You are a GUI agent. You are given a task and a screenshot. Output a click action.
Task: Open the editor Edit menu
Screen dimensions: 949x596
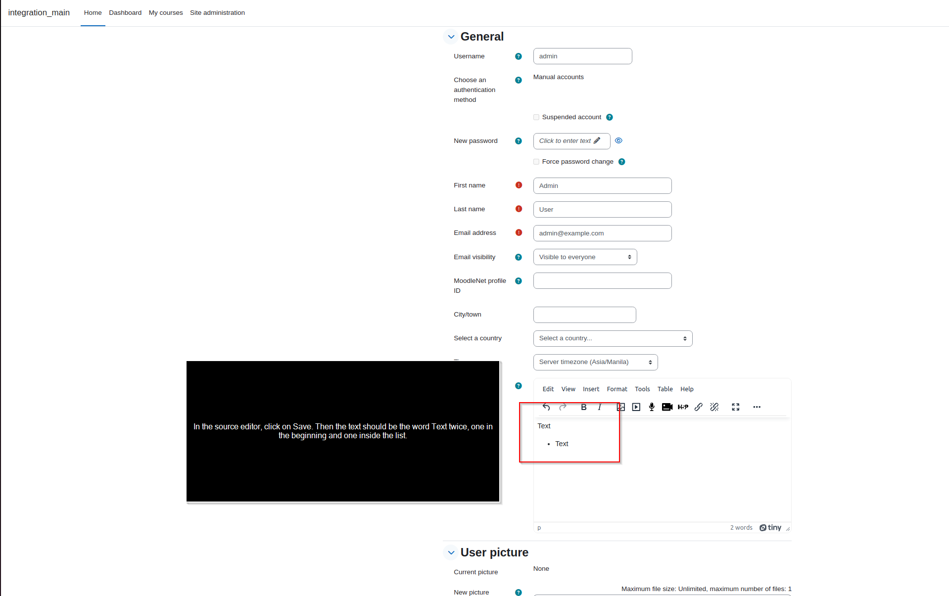click(x=548, y=389)
